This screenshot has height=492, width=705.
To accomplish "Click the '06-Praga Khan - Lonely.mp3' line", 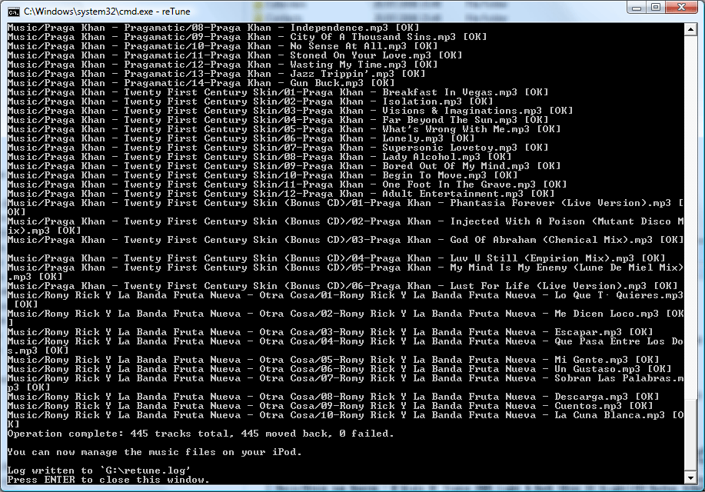I will [241, 138].
